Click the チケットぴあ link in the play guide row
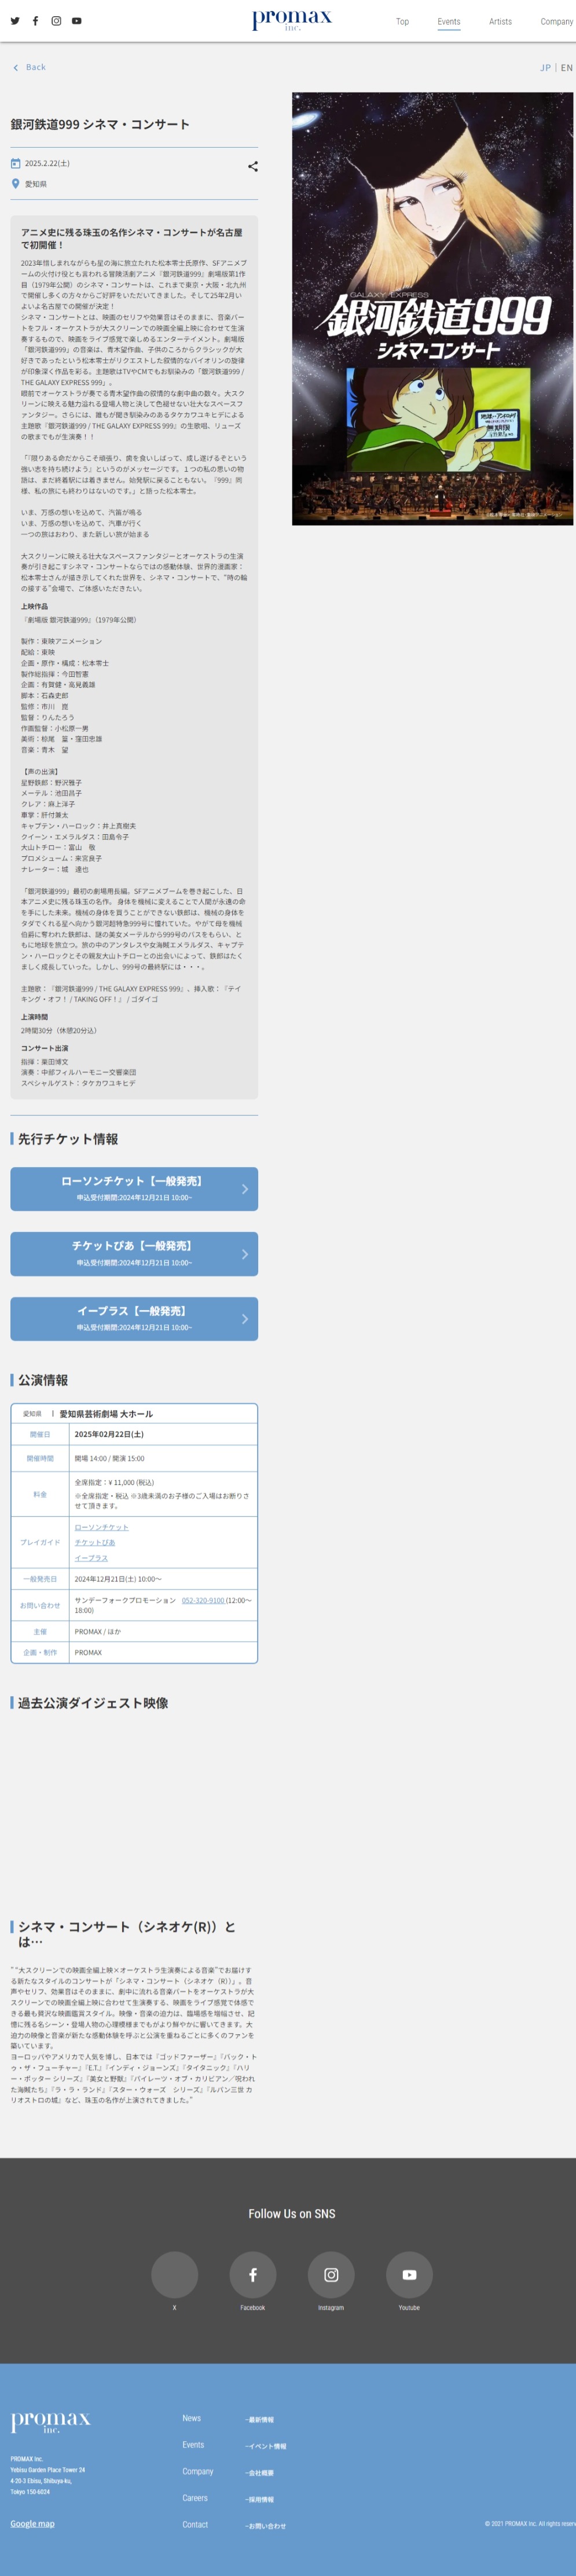576x2576 pixels. [95, 1543]
